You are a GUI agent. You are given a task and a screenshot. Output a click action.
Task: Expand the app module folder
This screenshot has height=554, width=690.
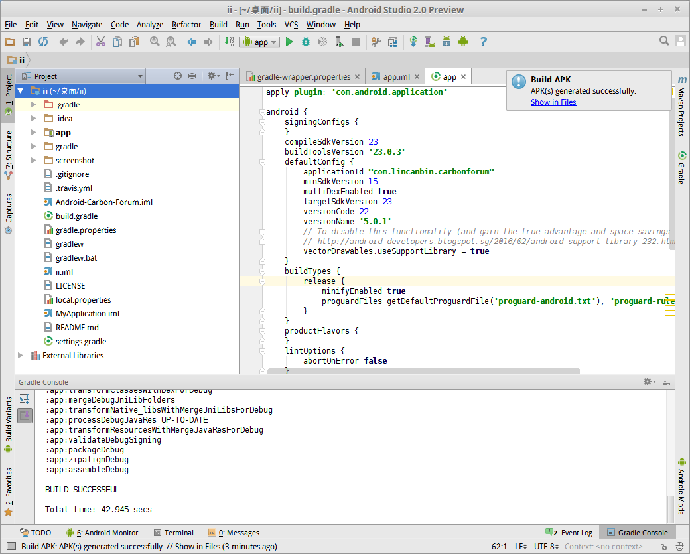click(33, 133)
